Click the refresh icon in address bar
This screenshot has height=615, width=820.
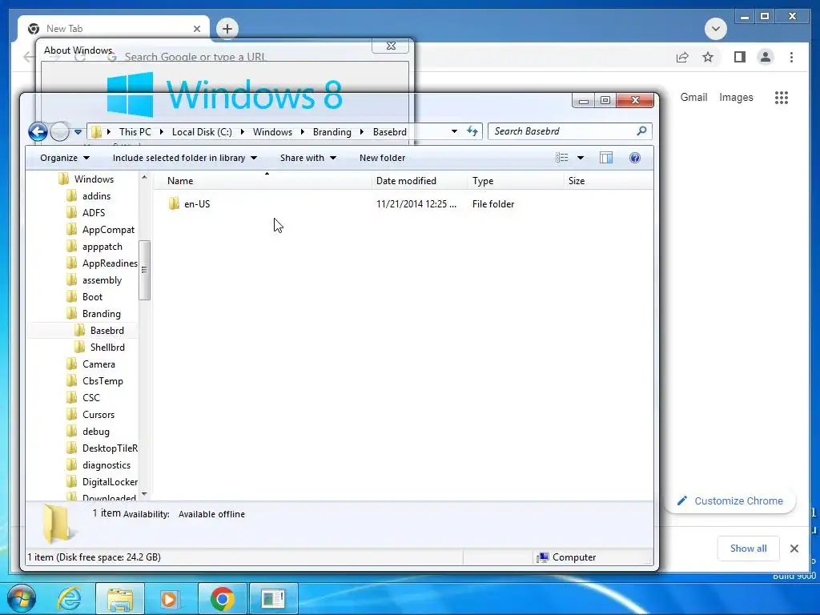point(472,131)
